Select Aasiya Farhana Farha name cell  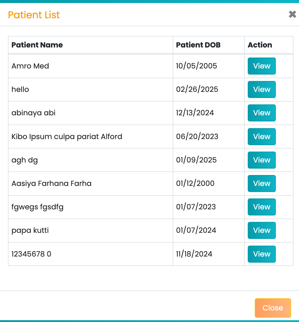(x=51, y=184)
